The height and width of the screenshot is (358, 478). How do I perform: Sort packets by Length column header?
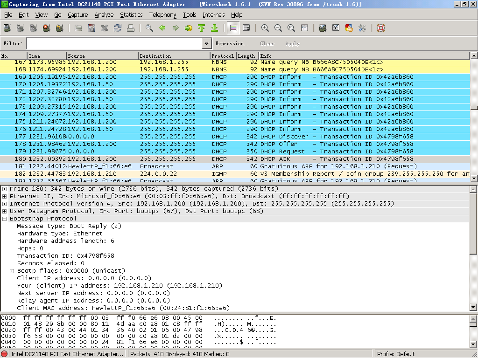[246, 56]
